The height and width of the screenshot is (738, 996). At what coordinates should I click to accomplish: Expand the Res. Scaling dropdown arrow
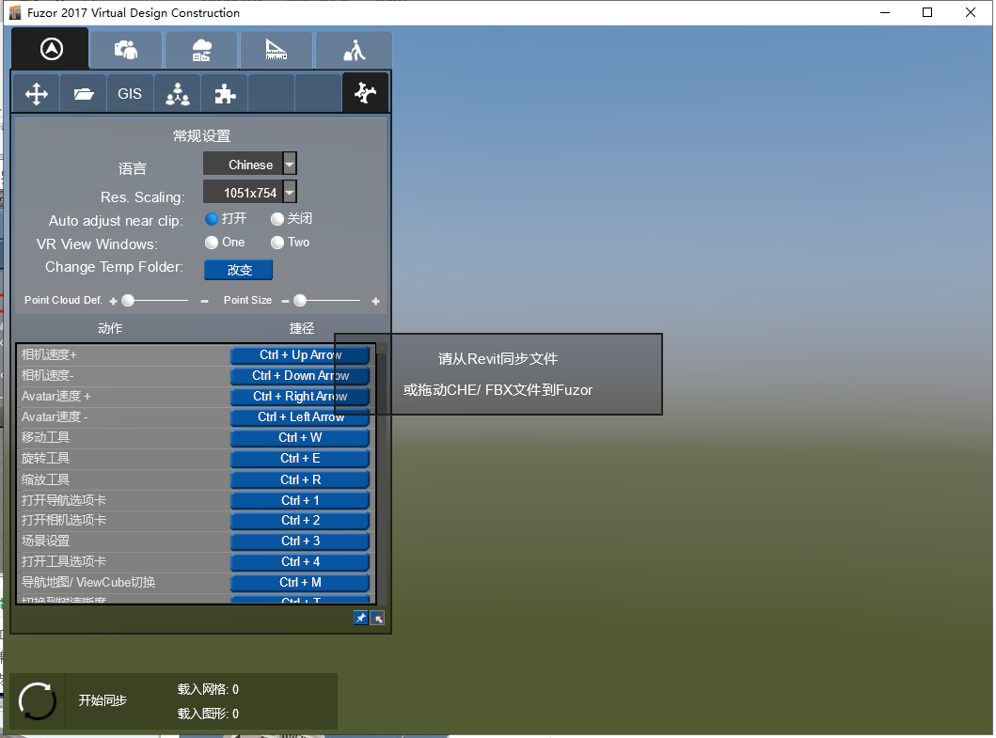tap(290, 192)
